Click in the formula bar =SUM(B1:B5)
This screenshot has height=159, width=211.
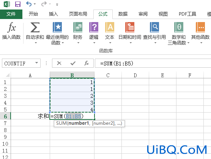(x=153, y=63)
